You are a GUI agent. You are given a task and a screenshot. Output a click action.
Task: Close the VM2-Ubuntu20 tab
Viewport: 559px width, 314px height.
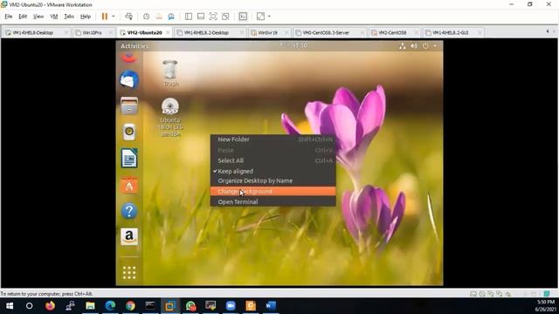[x=168, y=32]
